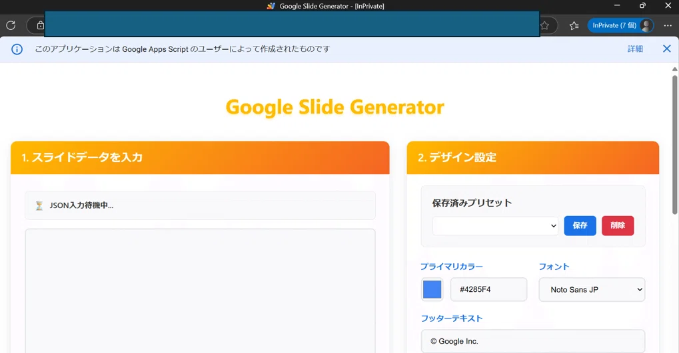Click the page vertical scrollbar thumb
The height and width of the screenshot is (353, 679).
[x=675, y=145]
